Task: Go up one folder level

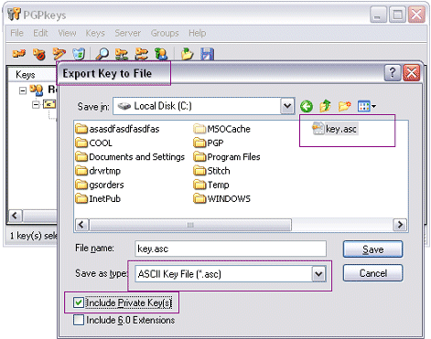Action: coord(325,106)
